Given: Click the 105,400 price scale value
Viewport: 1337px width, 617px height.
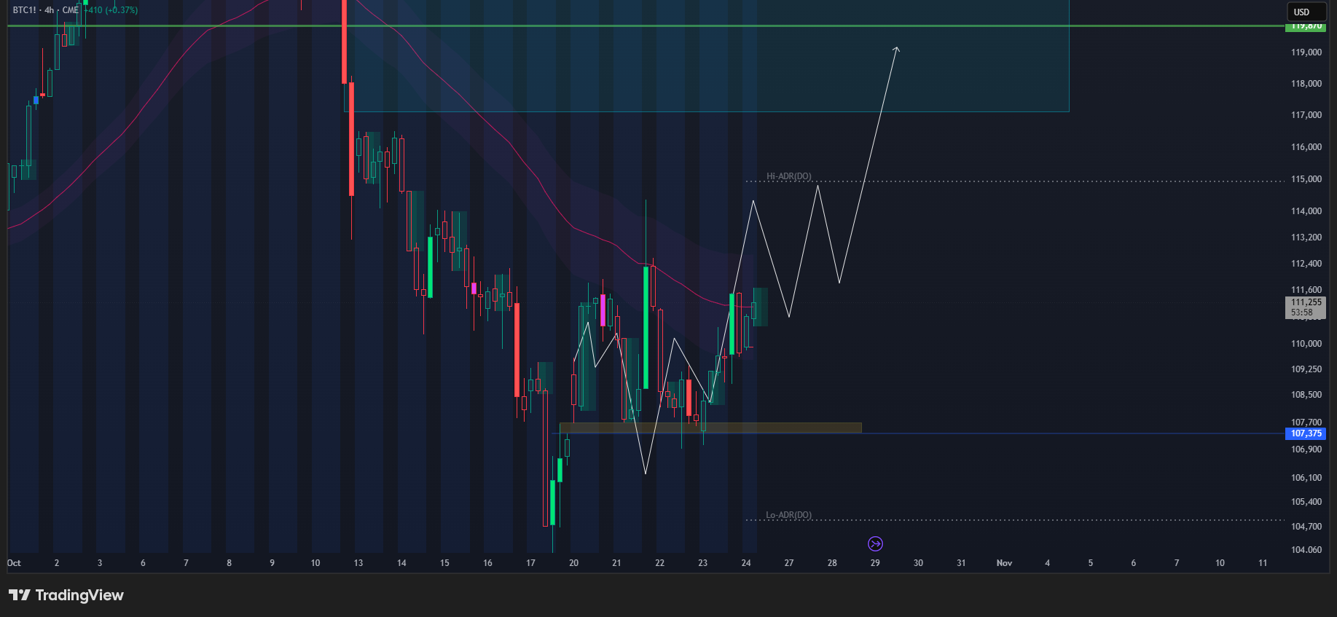Looking at the screenshot, I should click(1306, 502).
